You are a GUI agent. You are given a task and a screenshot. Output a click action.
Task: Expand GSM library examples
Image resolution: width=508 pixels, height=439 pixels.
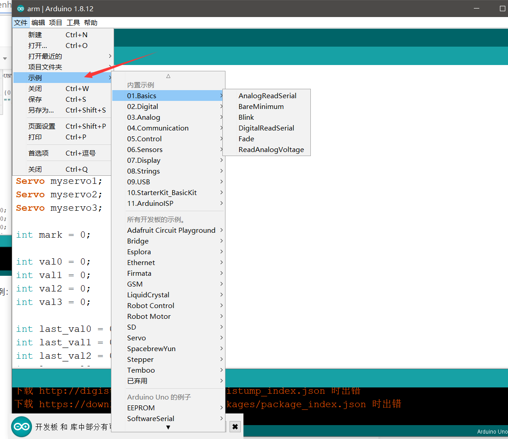(168, 284)
